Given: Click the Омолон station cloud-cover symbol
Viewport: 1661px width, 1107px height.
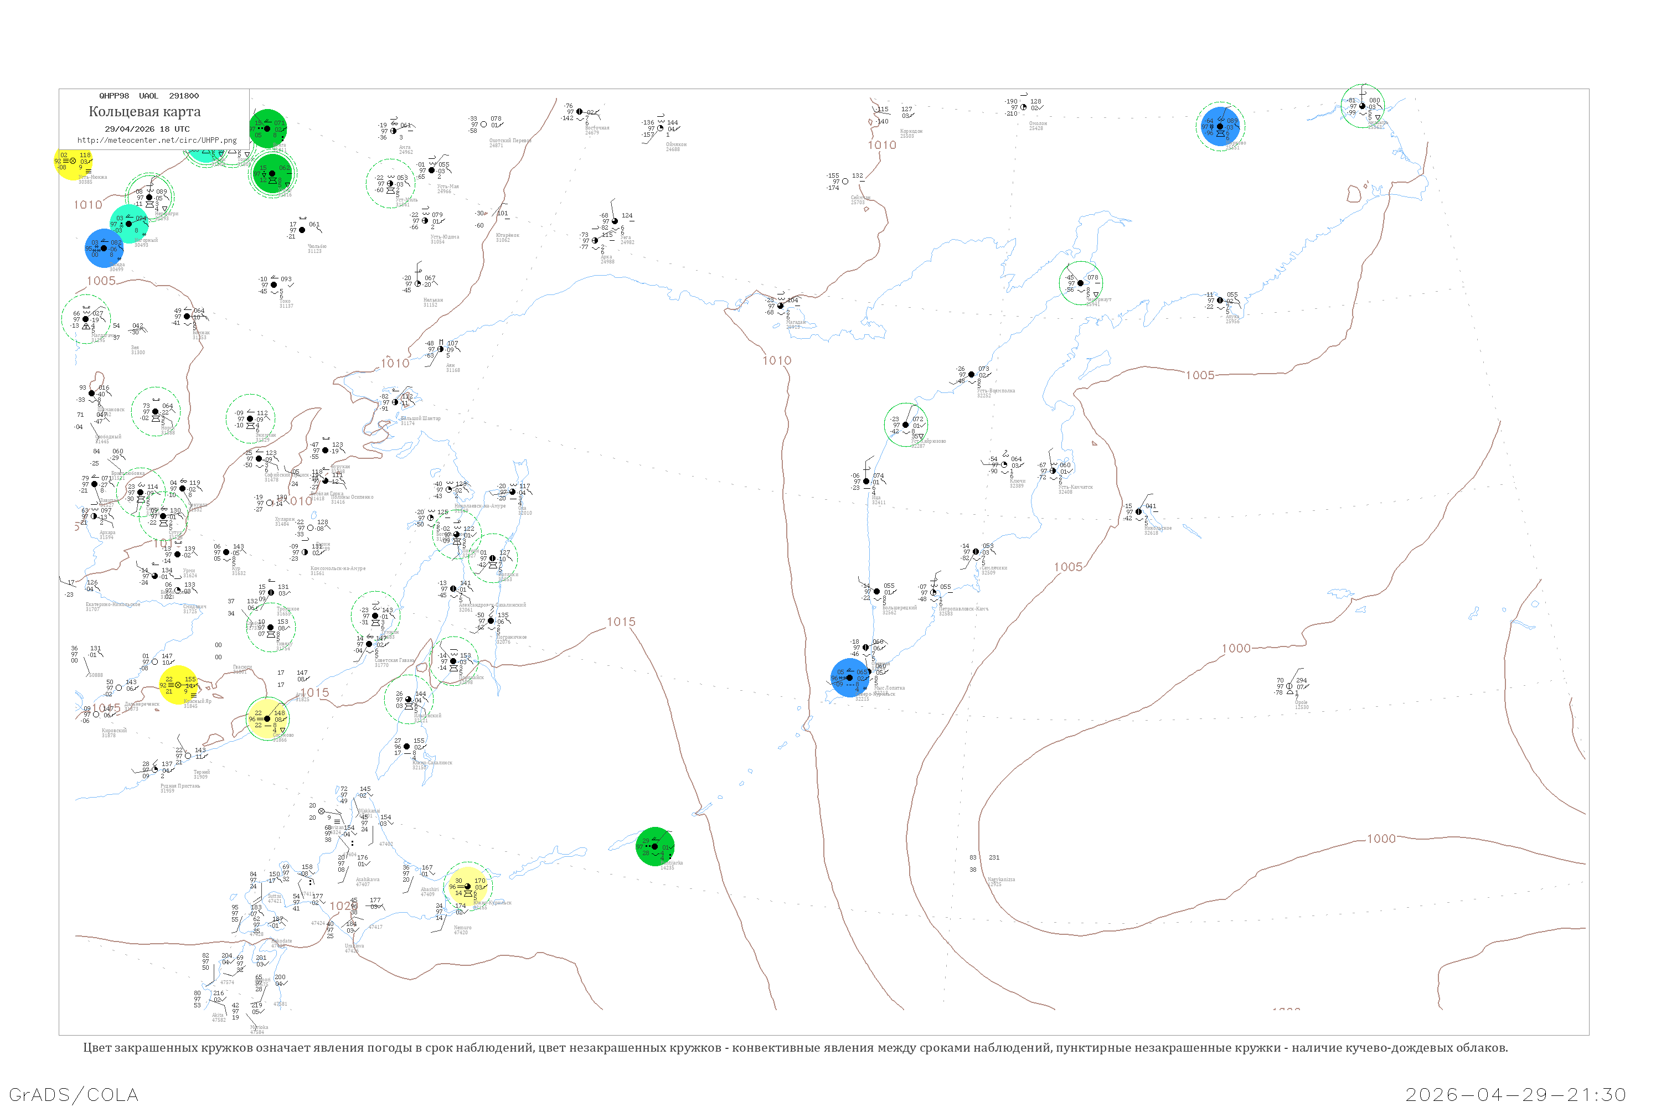Looking at the screenshot, I should tap(1023, 107).
